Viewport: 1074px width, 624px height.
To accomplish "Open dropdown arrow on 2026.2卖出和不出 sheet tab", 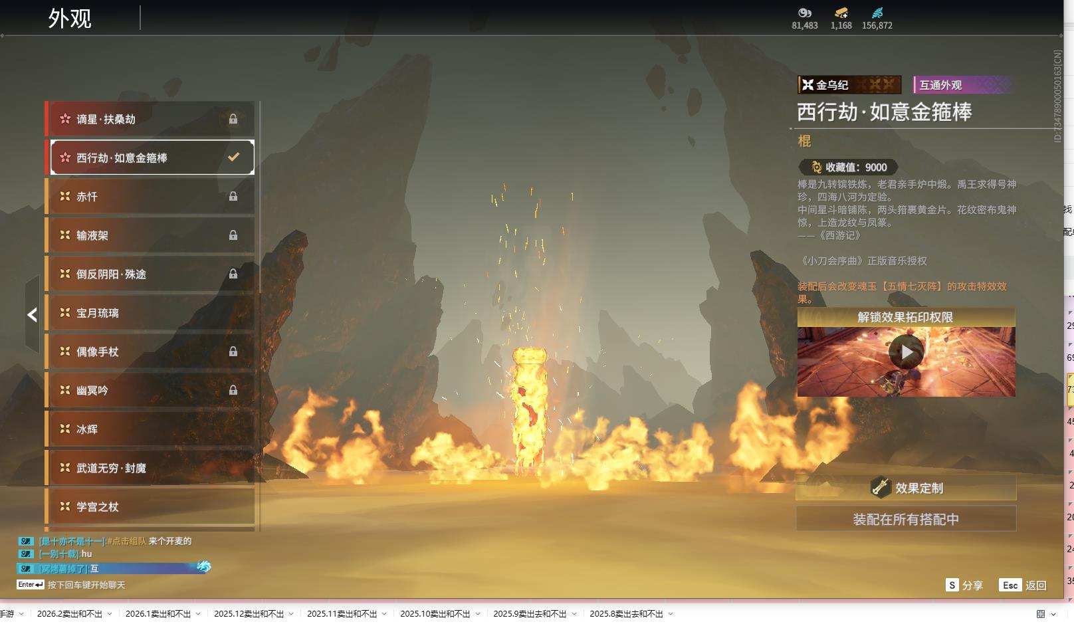I will (x=110, y=614).
